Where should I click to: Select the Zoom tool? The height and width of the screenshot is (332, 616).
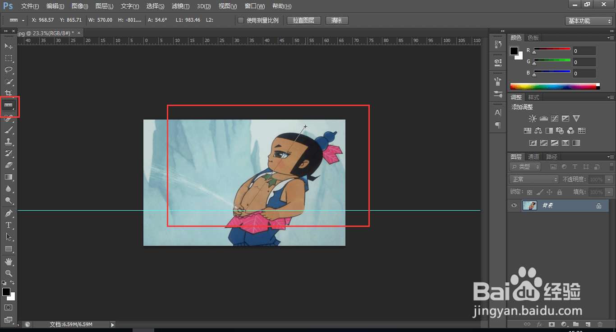9,273
